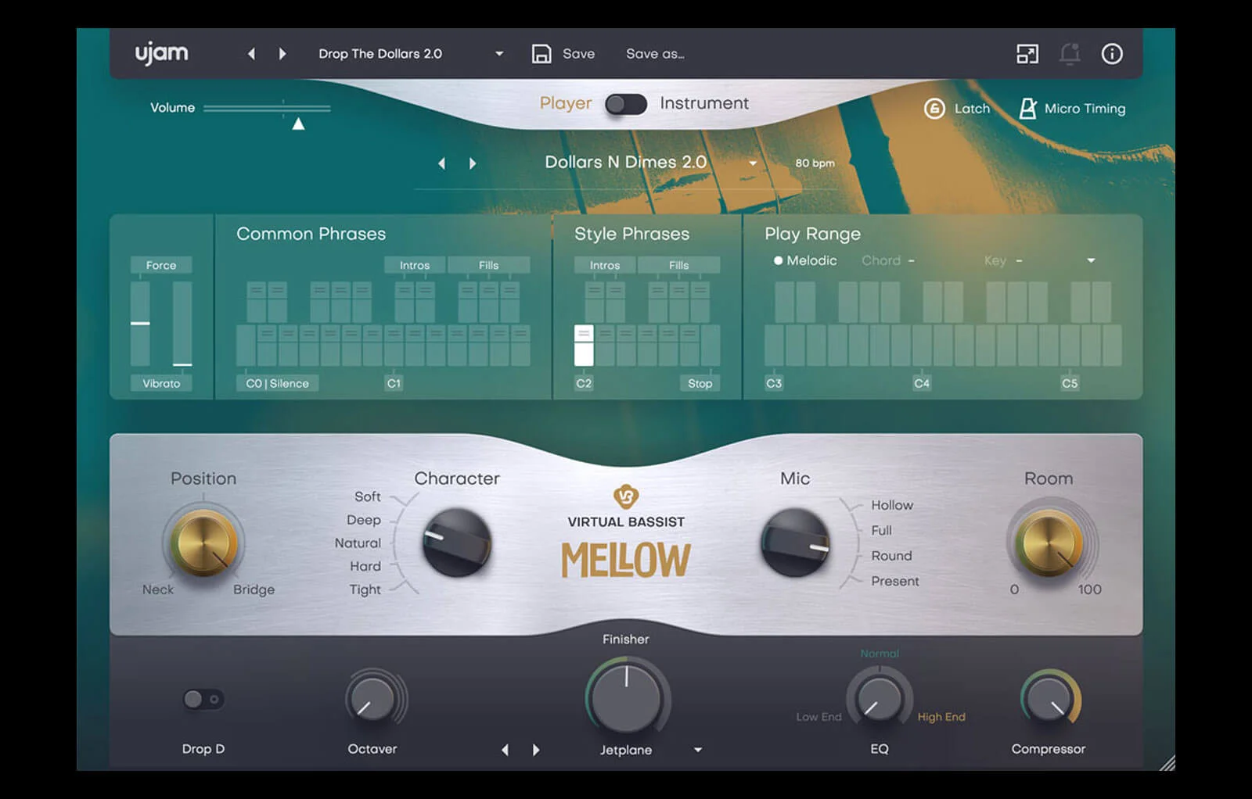The image size is (1252, 799).
Task: Expand the Jetplane finisher dropdown
Action: [698, 750]
